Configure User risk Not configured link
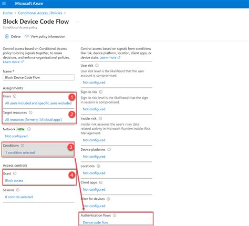This screenshot has width=249, height=226. 94,83
